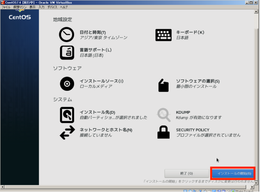
Task: Open the ファイル menu
Action: click(6, 7)
